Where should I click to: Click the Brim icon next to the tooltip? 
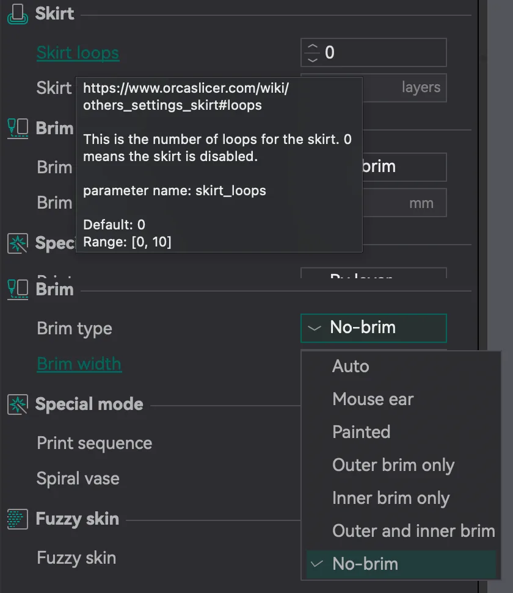(x=18, y=129)
